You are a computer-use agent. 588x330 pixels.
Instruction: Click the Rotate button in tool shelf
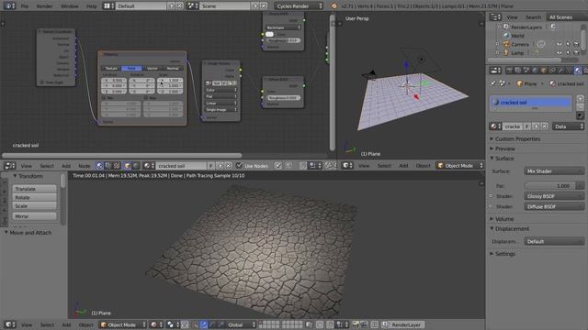pos(35,197)
